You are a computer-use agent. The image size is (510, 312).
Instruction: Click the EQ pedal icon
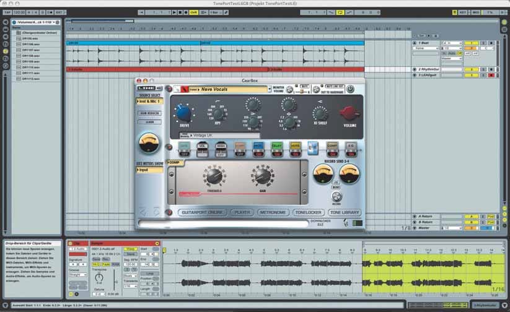pos(351,150)
